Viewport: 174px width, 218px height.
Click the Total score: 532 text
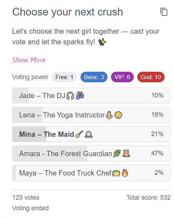coord(148,198)
